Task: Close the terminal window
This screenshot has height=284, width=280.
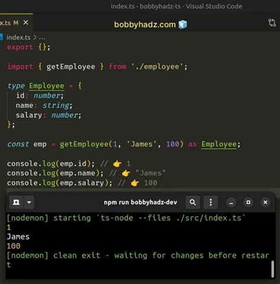Action: pyautogui.click(x=265, y=203)
